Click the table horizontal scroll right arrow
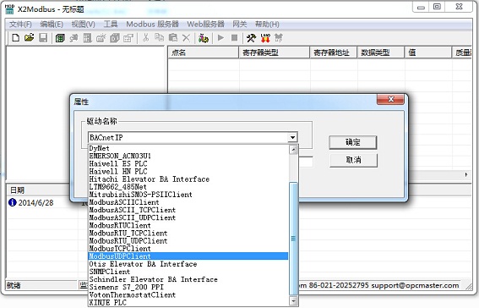Screen dimensions: 479x308 (466, 174)
